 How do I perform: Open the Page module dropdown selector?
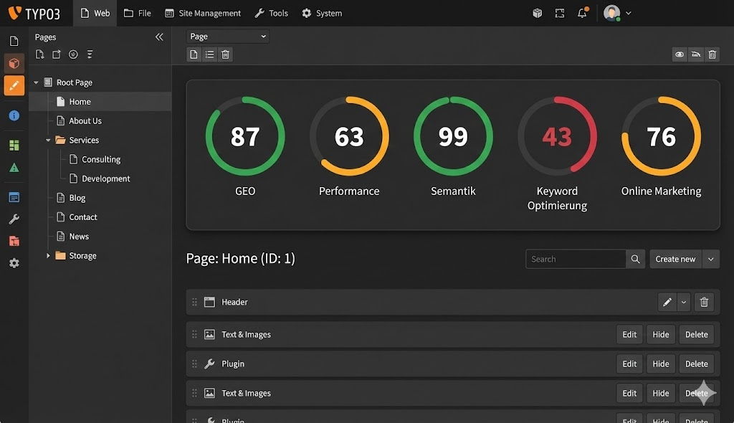pyautogui.click(x=227, y=37)
